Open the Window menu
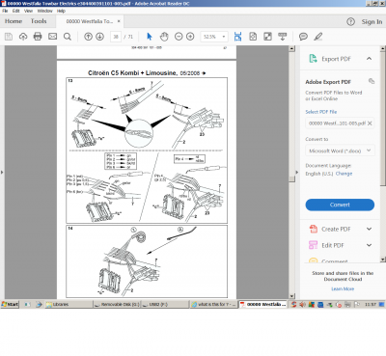Viewport: 386px width, 356px height. pyautogui.click(x=44, y=11)
